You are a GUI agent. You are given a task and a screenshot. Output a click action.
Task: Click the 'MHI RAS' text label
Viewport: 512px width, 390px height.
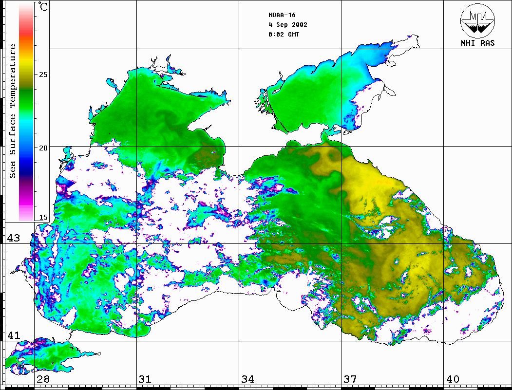(478, 43)
